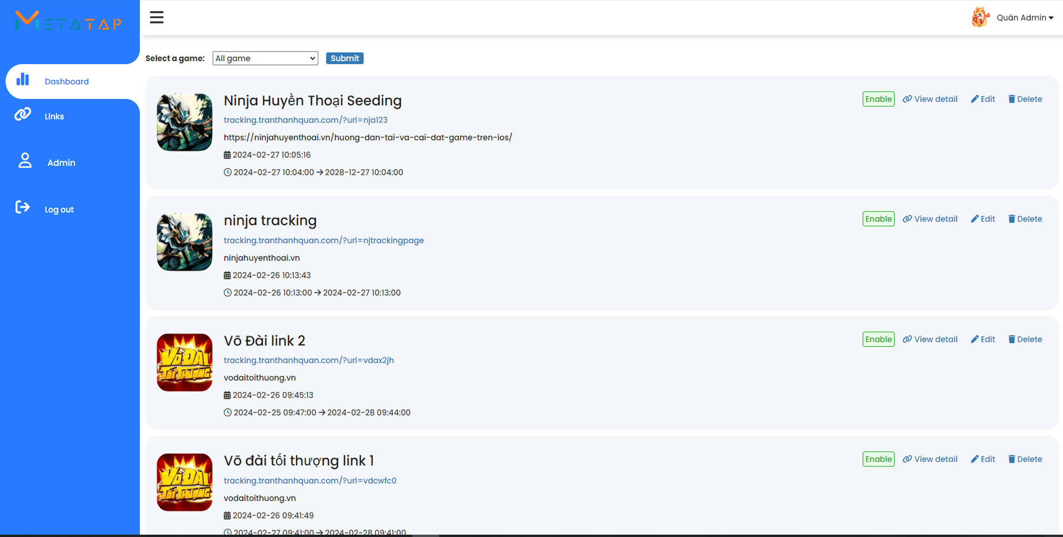Toggle Enable for ninja tracking
The width and height of the screenshot is (1063, 537).
pos(878,219)
